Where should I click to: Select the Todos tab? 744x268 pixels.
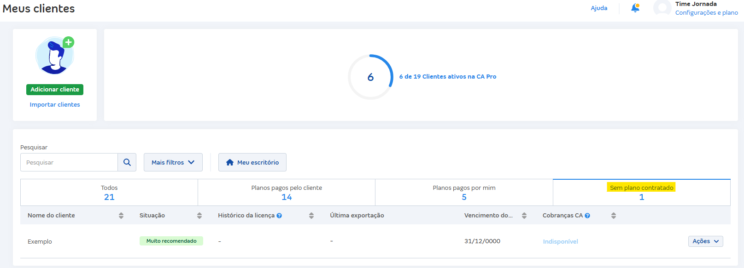109,193
